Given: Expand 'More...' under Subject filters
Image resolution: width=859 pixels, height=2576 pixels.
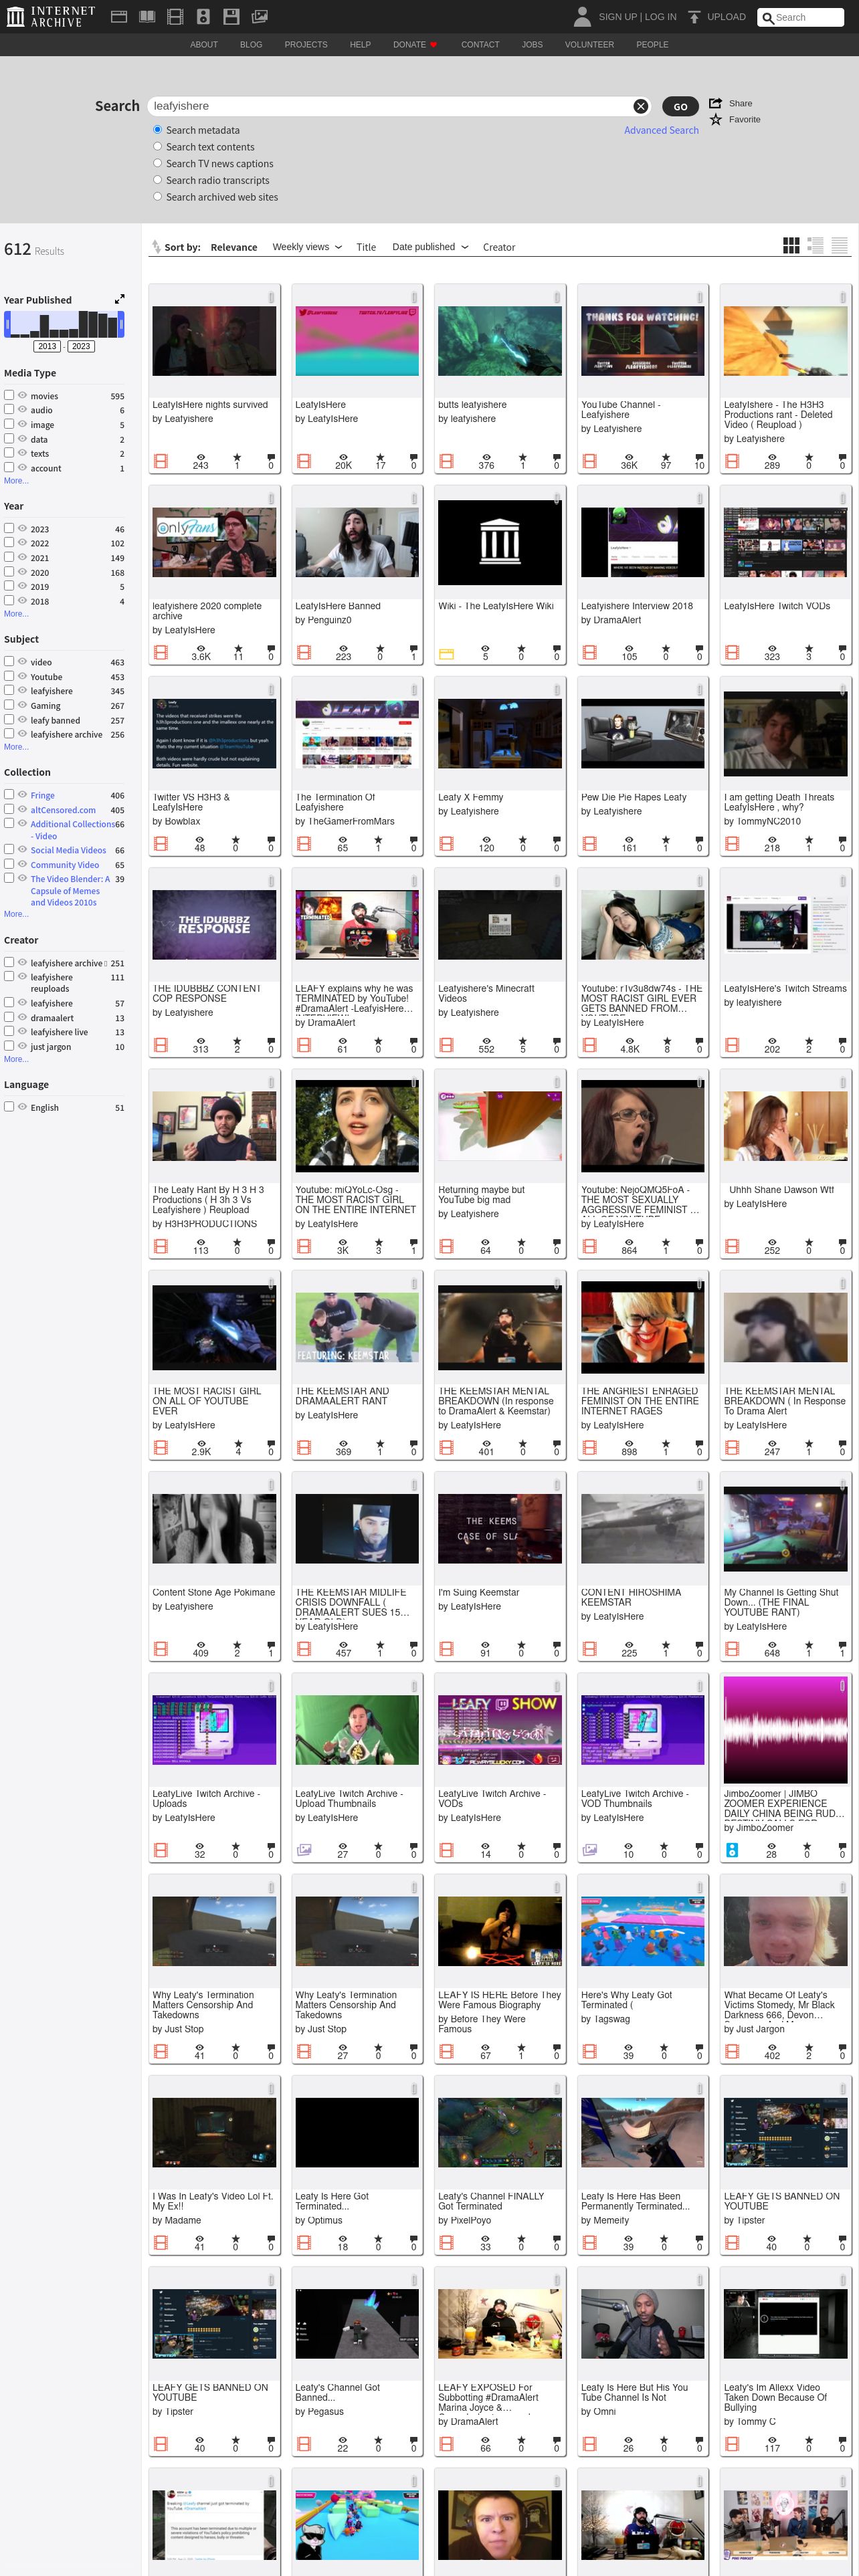Looking at the screenshot, I should pyautogui.click(x=16, y=747).
